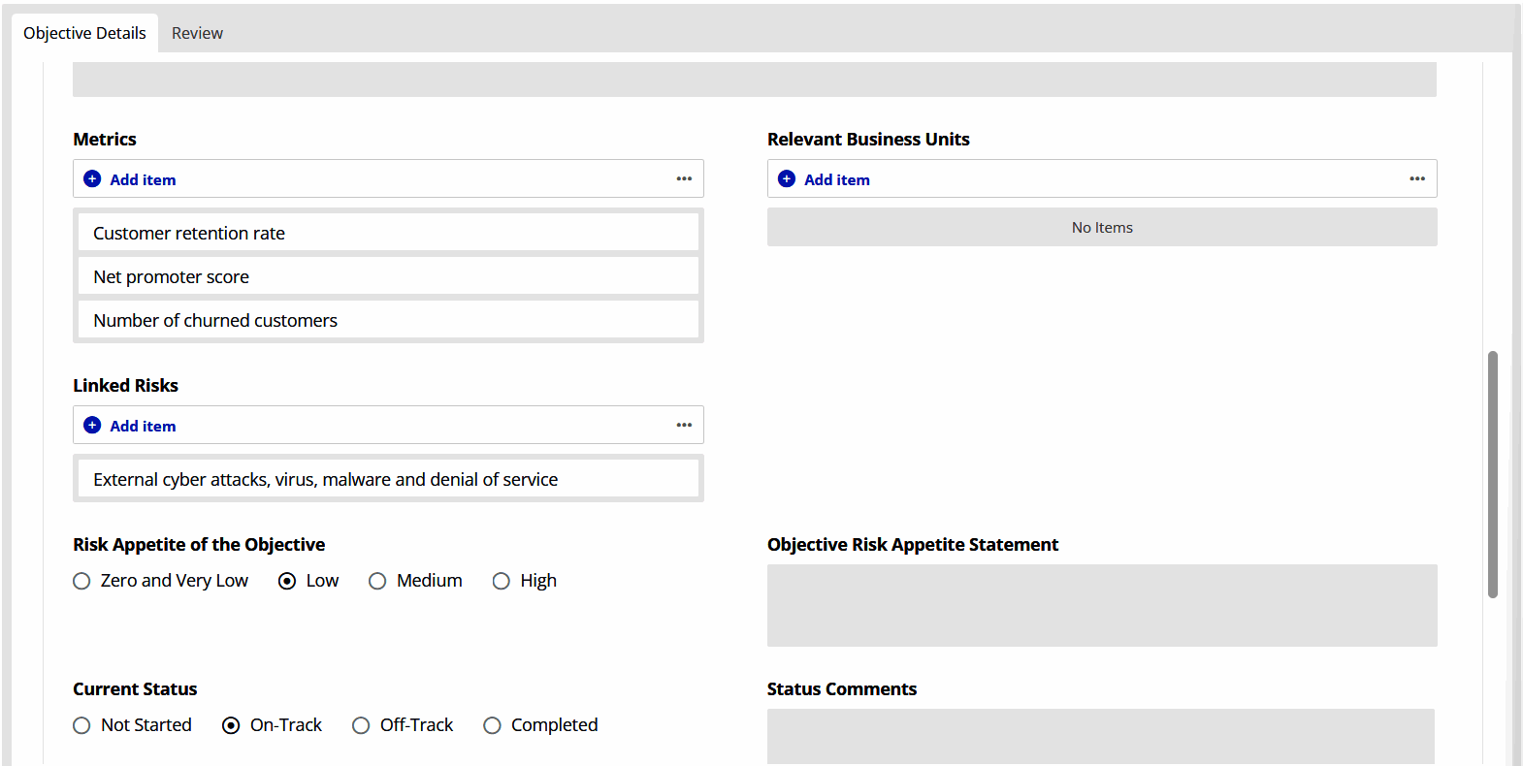Image resolution: width=1523 pixels, height=766 pixels.
Task: Click Objective Risk Appetite Statement field
Action: click(x=1102, y=605)
